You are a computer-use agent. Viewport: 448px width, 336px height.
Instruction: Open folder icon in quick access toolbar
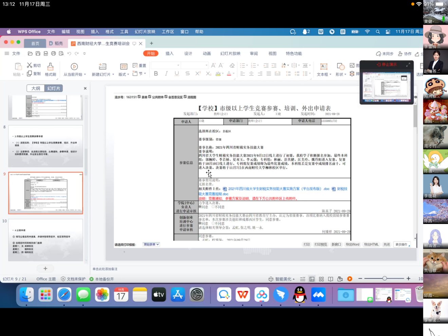[x=30, y=54]
